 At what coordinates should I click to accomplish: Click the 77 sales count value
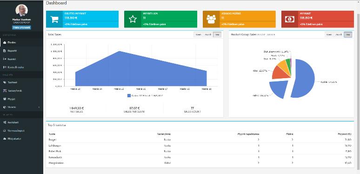coord(193,108)
